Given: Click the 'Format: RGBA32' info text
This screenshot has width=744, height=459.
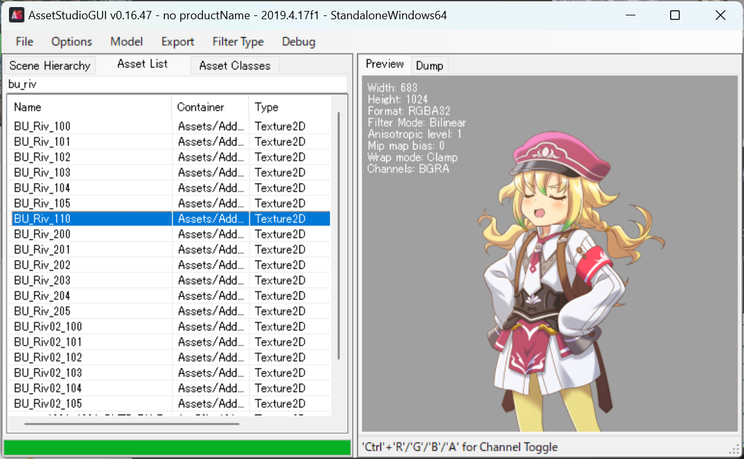Looking at the screenshot, I should point(409,111).
